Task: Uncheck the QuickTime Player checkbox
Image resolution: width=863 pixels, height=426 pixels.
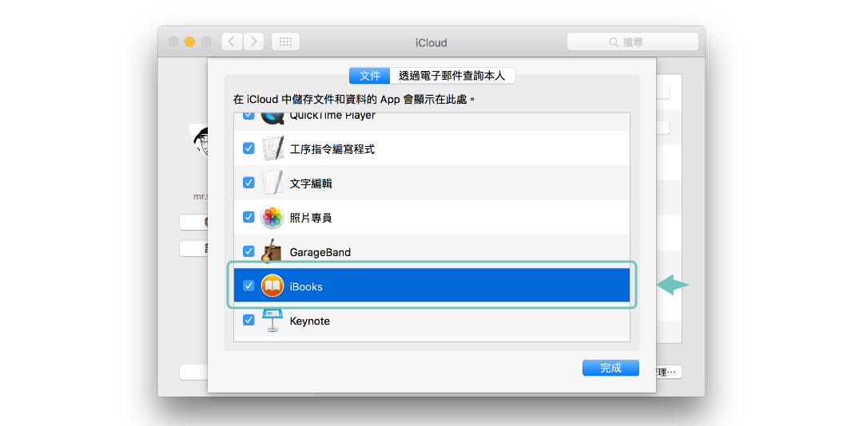Action: 249,116
